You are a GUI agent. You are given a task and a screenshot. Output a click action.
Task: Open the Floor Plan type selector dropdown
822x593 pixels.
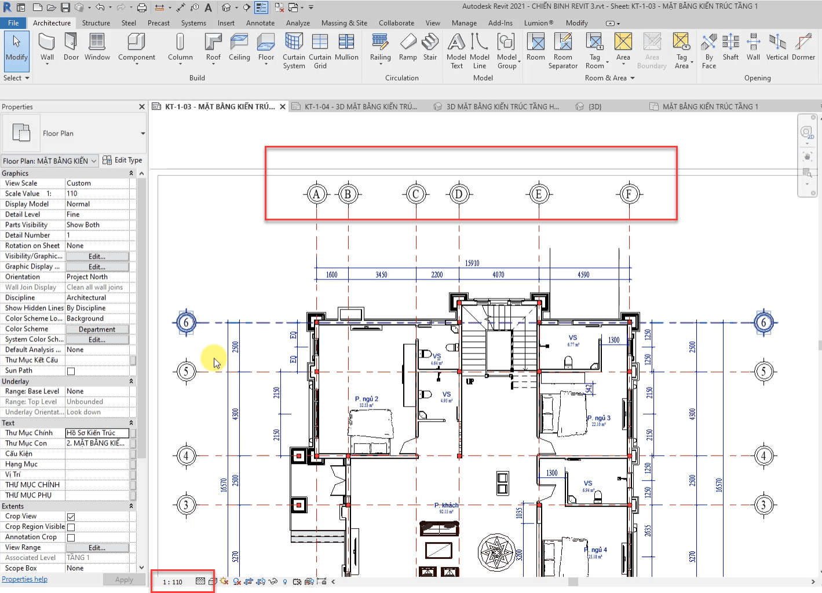pos(143,134)
